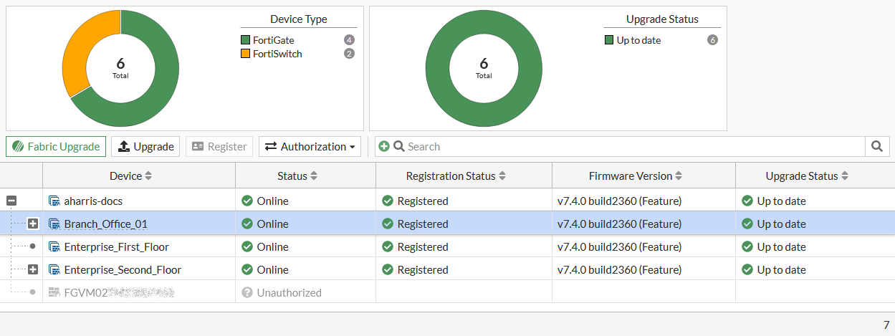Click the Upgrade button
The width and height of the screenshot is (895, 336).
(145, 147)
